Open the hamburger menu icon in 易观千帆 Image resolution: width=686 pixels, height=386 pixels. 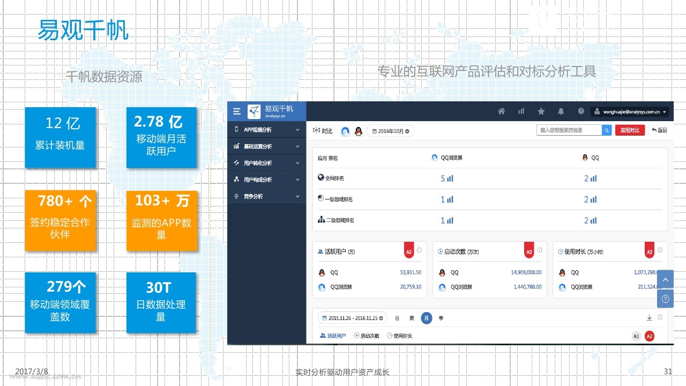click(237, 112)
